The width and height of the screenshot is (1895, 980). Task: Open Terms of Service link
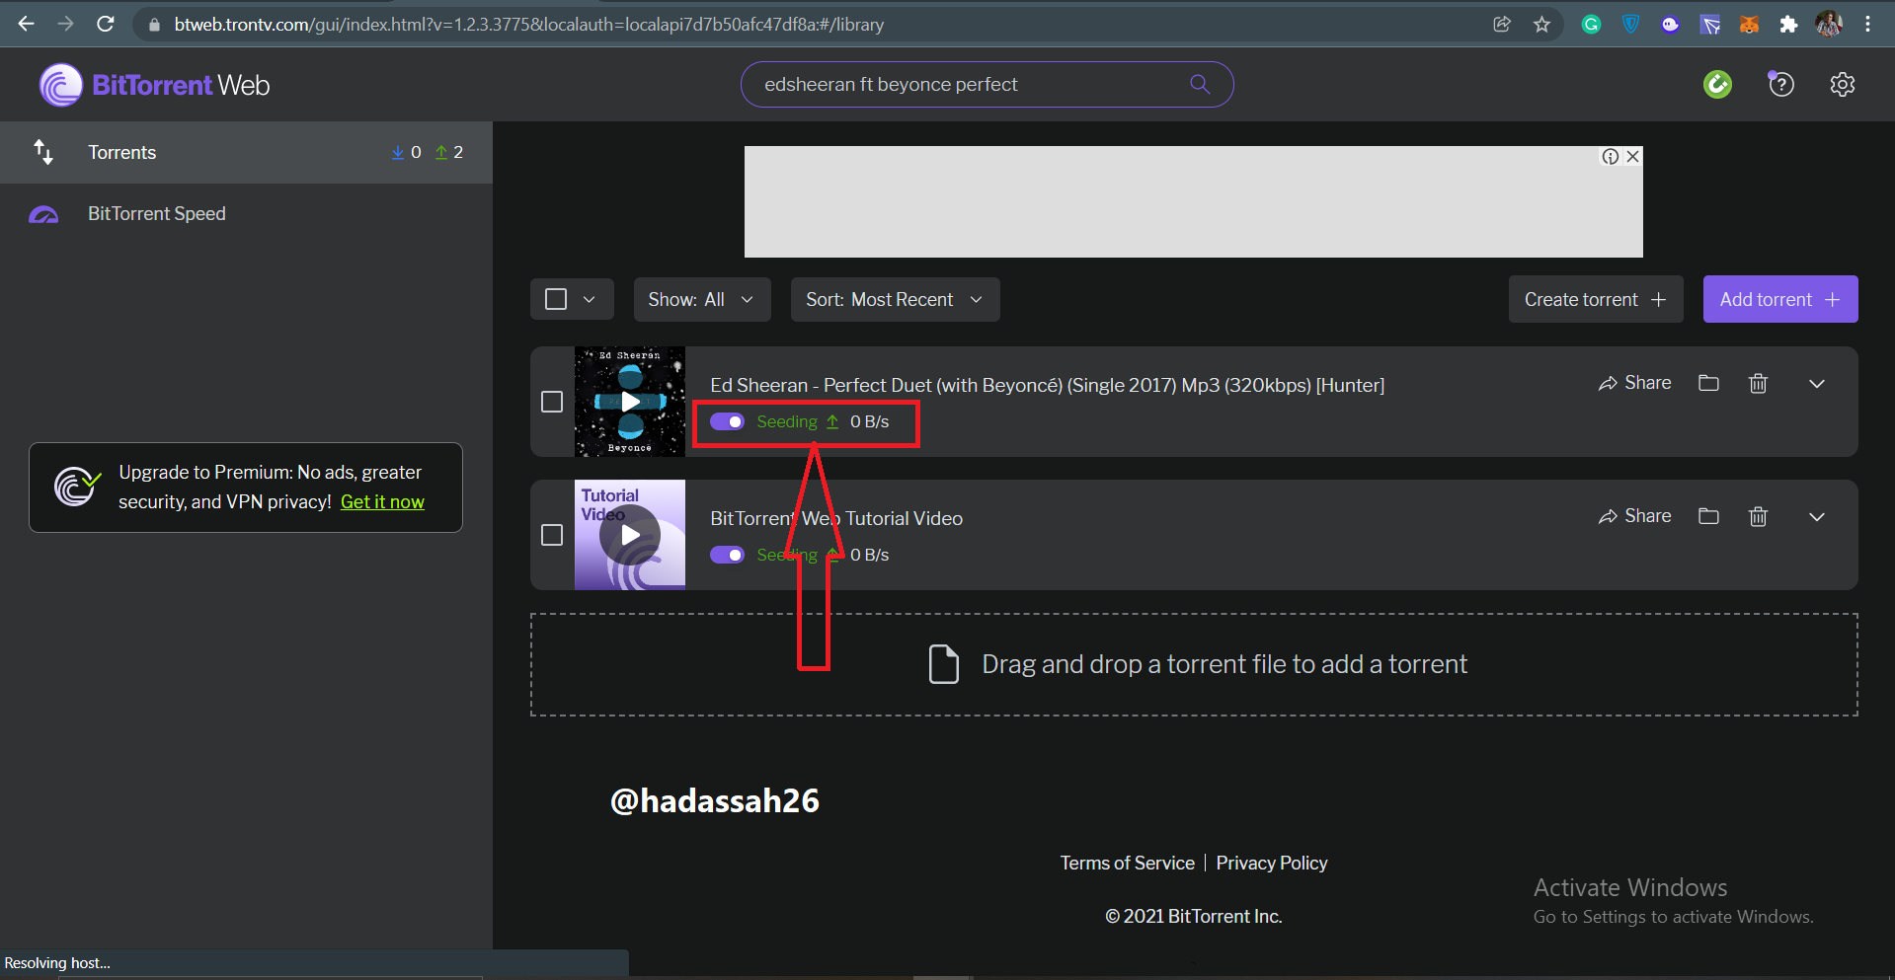coord(1127,863)
